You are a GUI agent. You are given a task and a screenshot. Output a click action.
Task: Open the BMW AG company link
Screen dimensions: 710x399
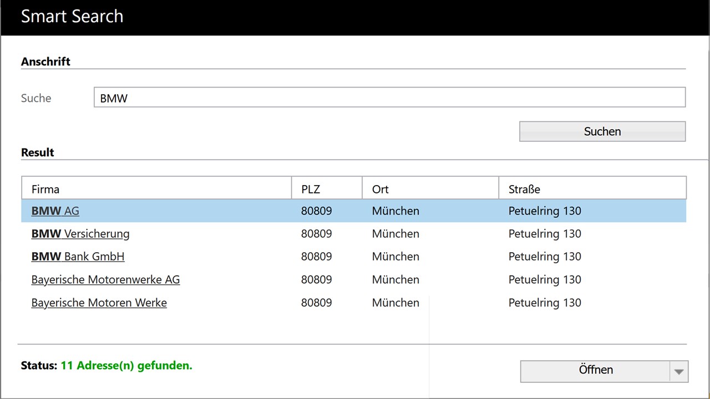click(x=55, y=211)
